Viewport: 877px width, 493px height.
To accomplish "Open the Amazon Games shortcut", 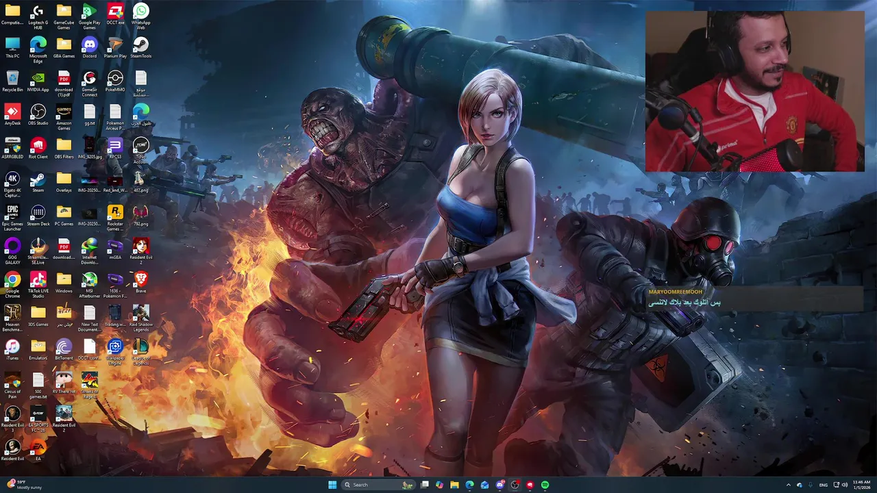I will coord(64,116).
